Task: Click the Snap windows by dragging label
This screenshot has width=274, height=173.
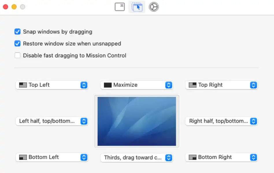Action: coord(58,32)
